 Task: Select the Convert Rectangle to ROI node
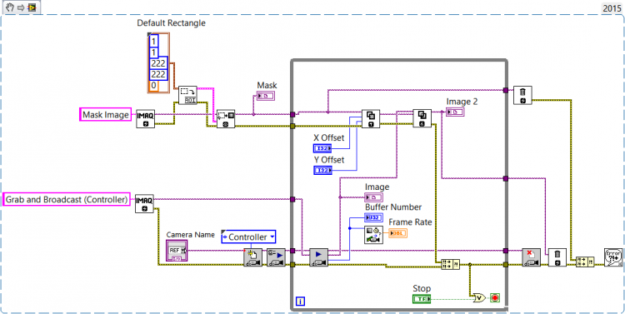[x=187, y=95]
